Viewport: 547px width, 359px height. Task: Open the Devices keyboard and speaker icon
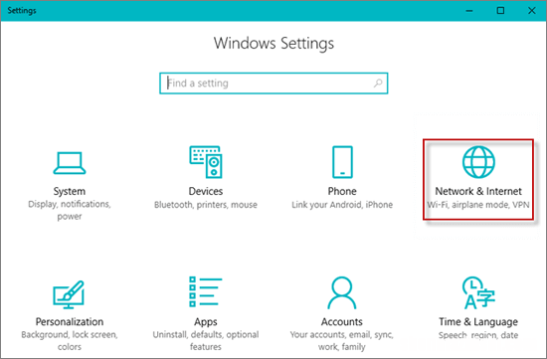point(206,162)
